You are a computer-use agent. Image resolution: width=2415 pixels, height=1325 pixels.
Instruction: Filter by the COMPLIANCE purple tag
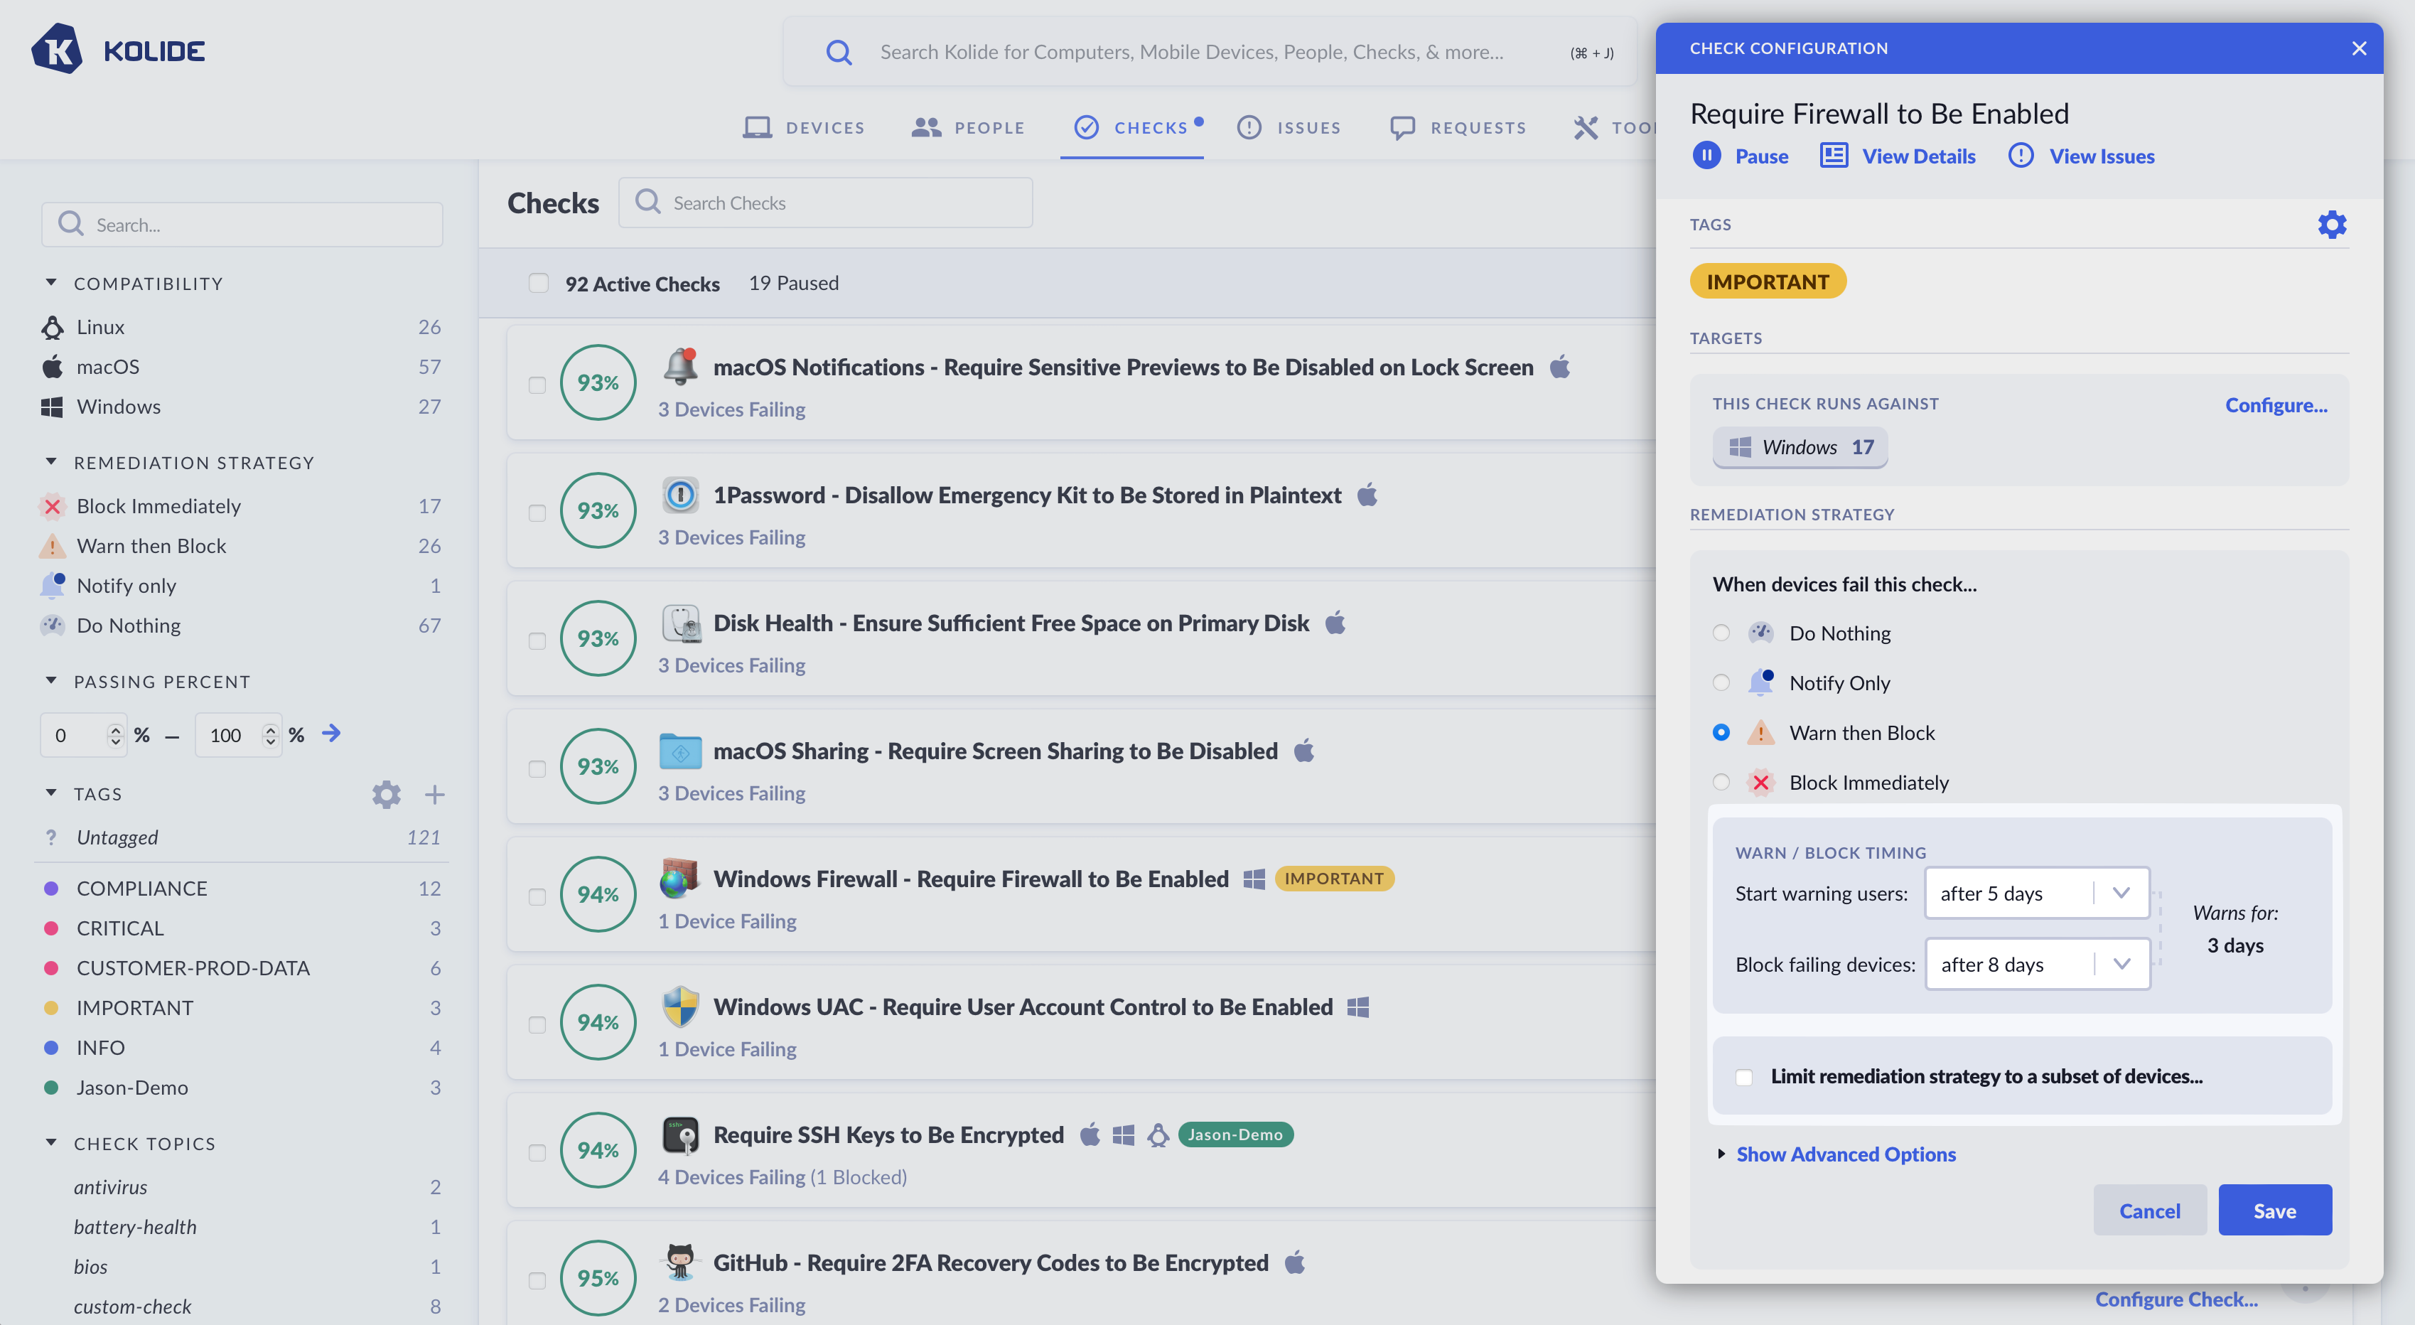(x=141, y=888)
